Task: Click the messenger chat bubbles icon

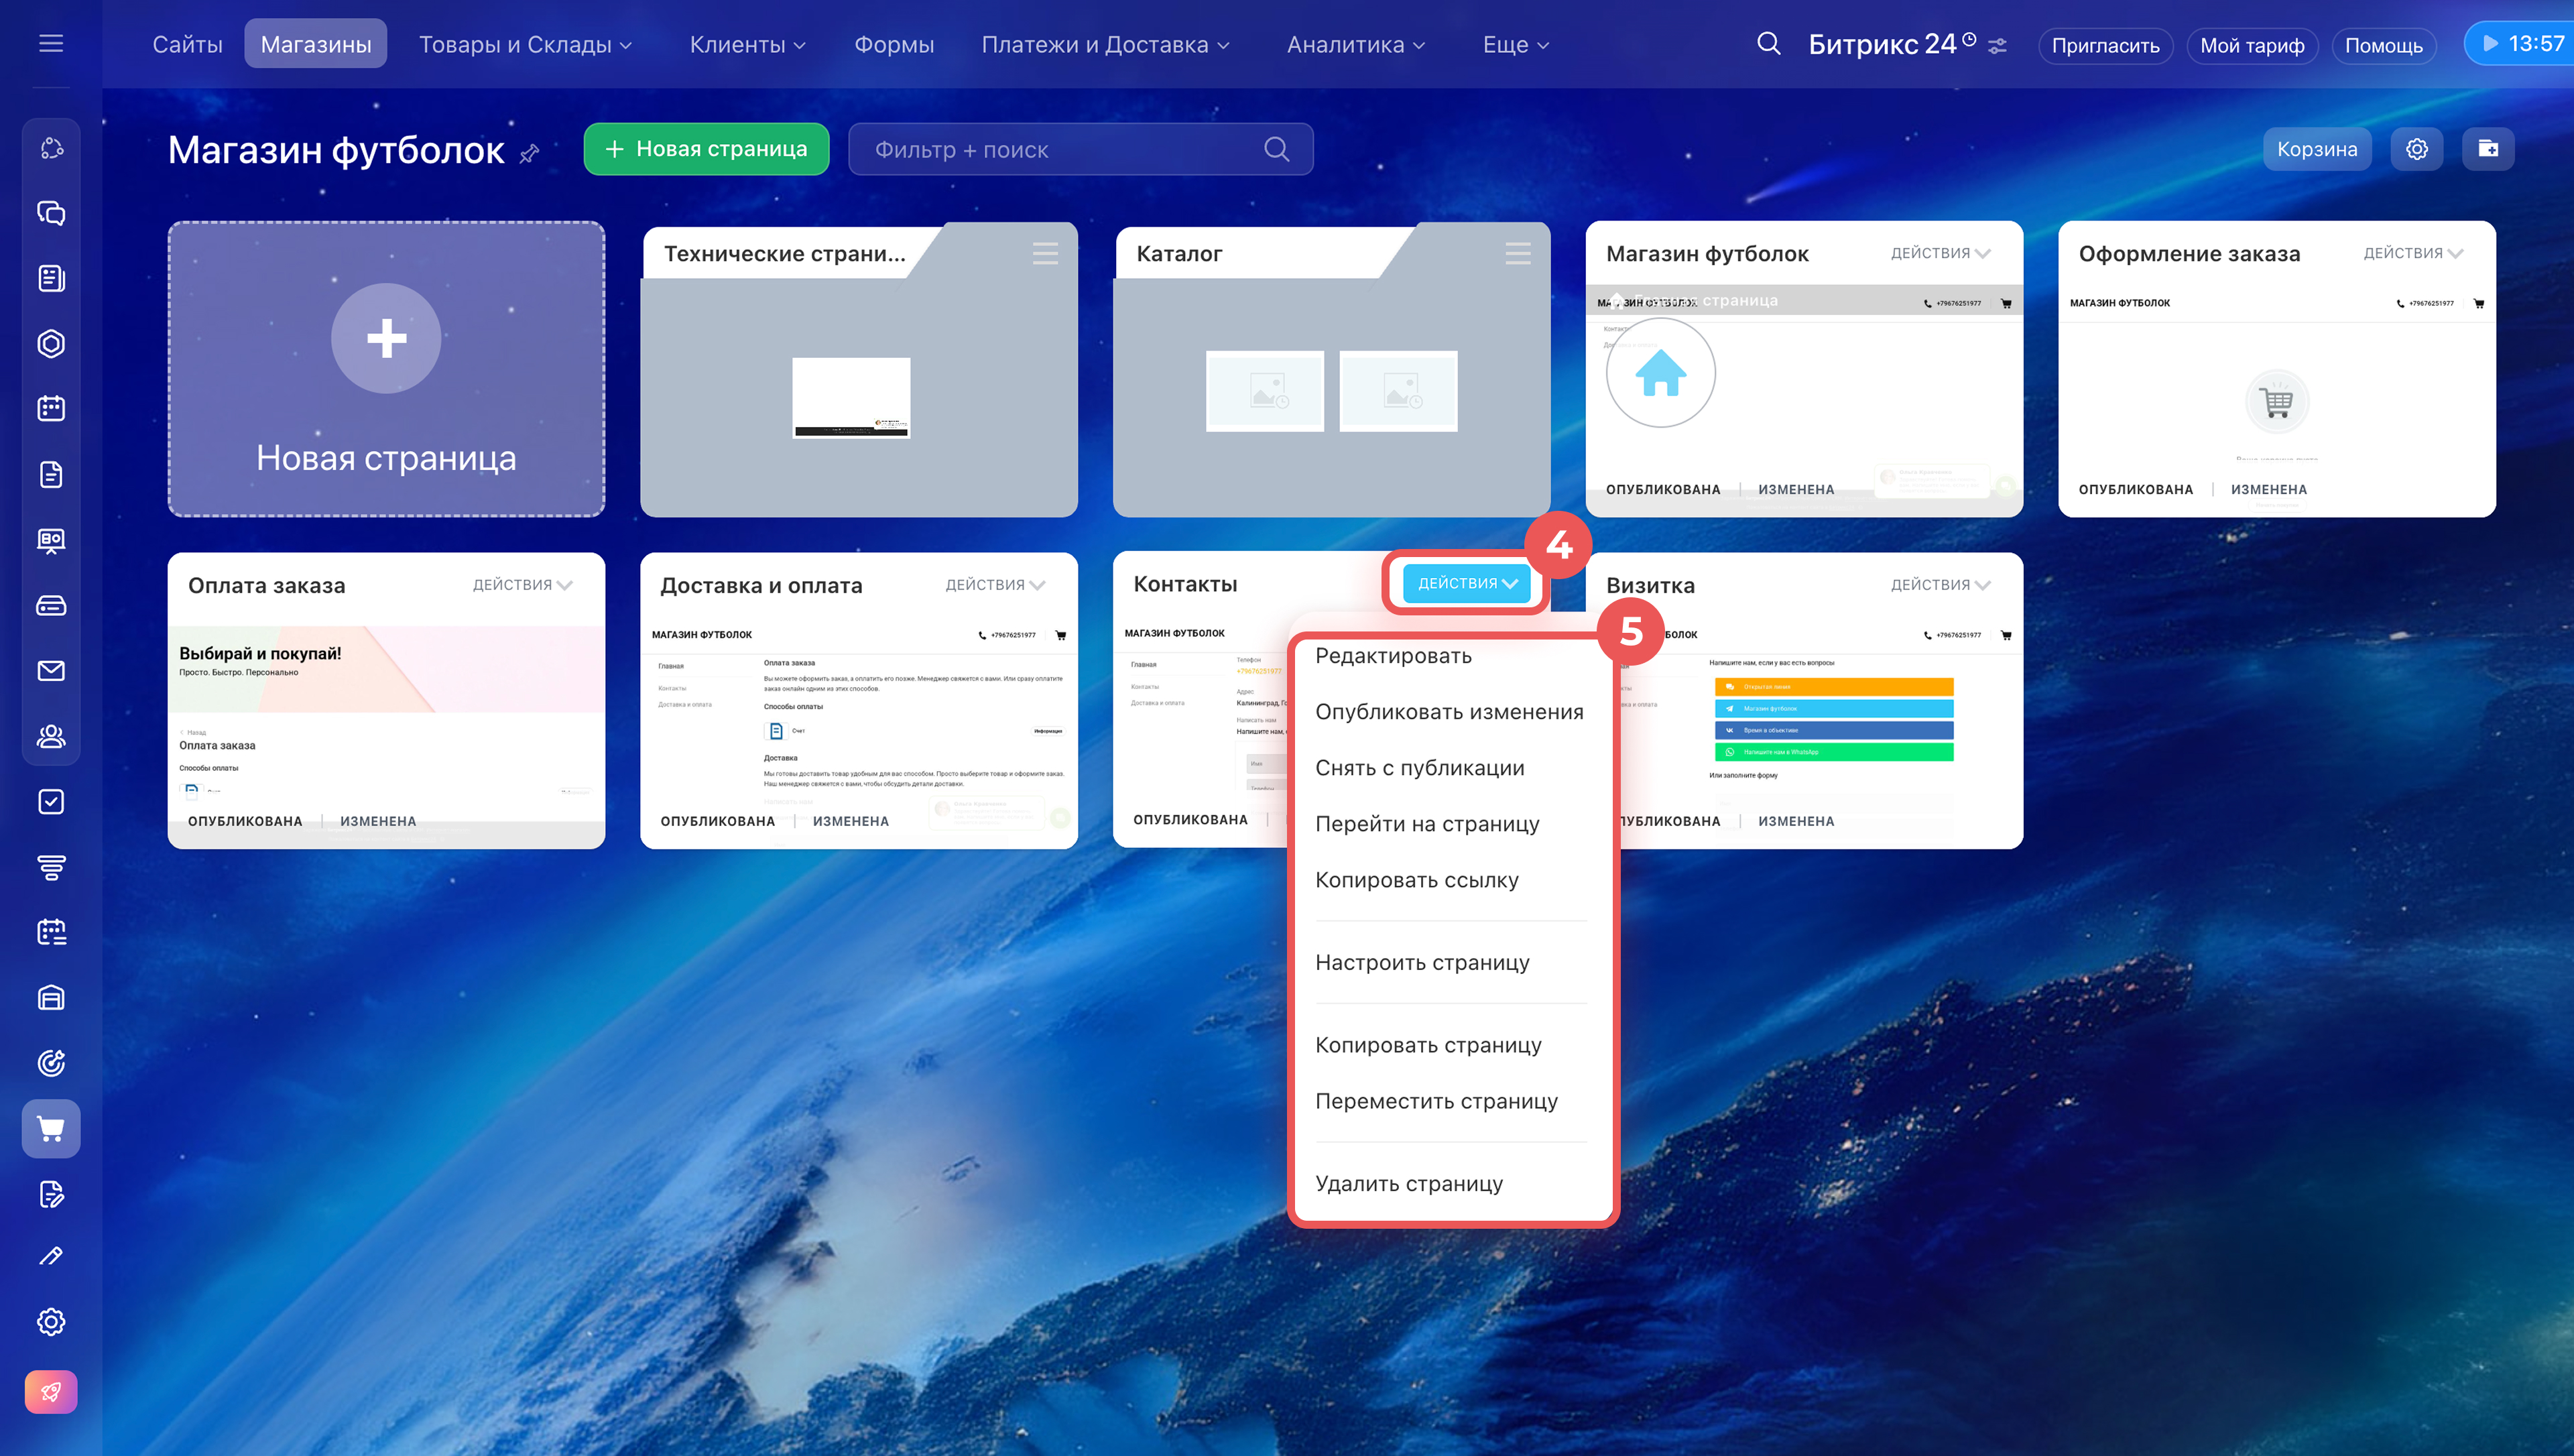Action: 51,213
